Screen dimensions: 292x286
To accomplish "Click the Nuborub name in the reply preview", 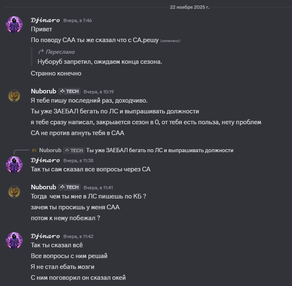I will click(x=50, y=150).
